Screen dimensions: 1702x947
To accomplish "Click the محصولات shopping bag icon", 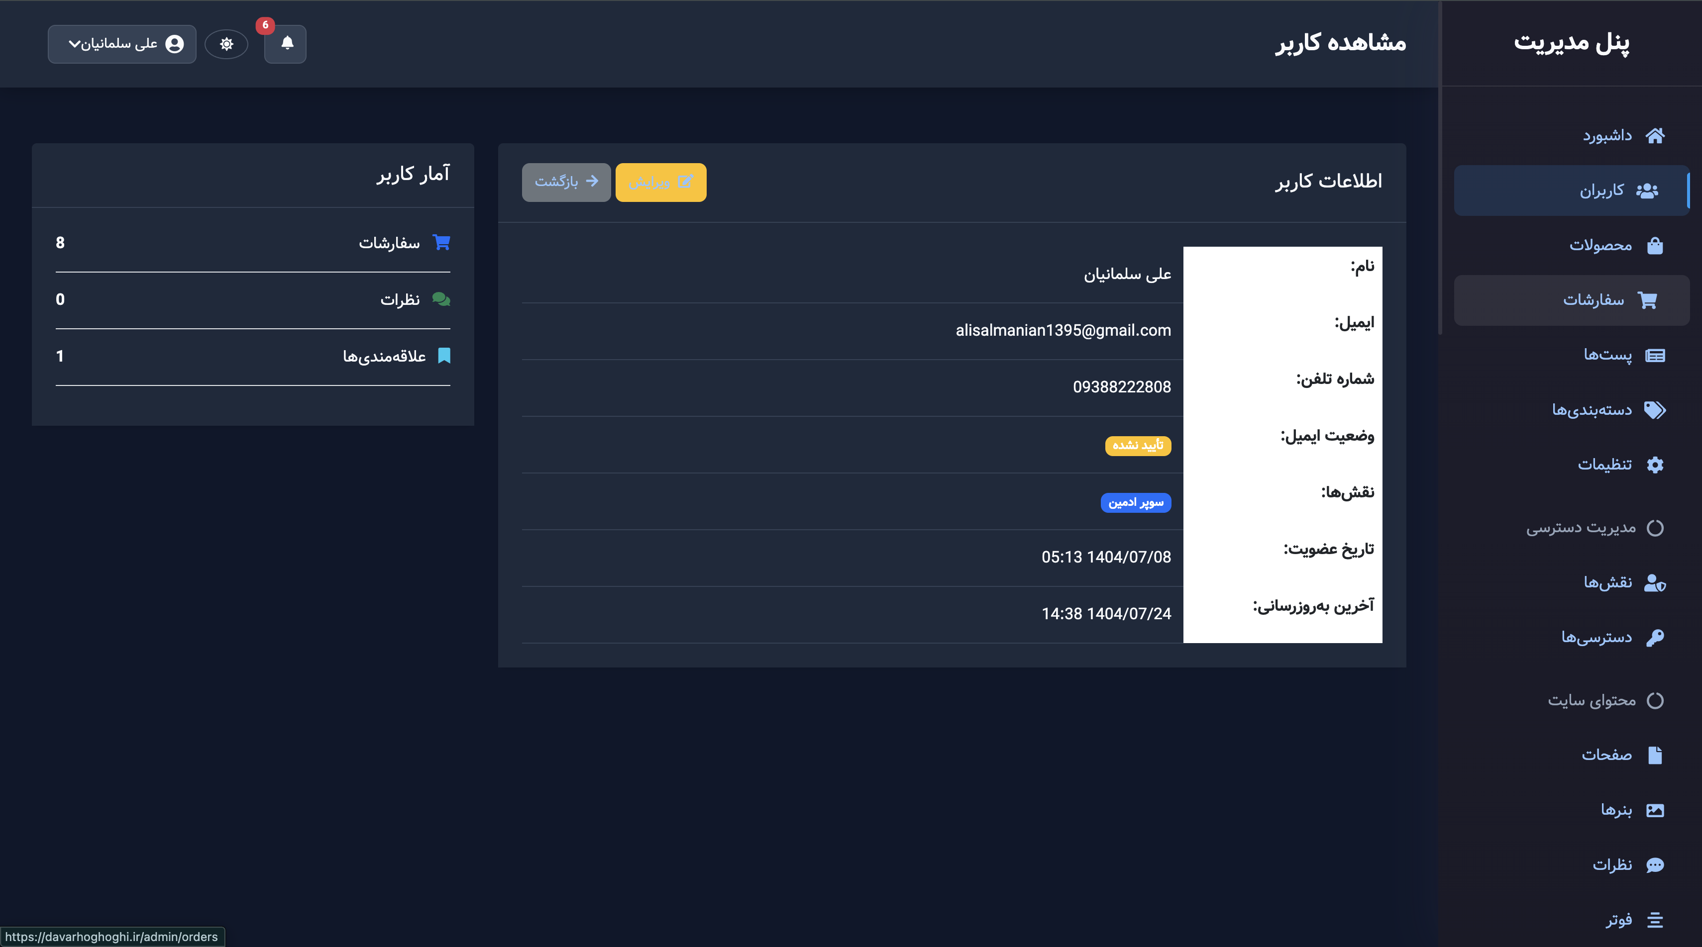I will click(x=1654, y=245).
